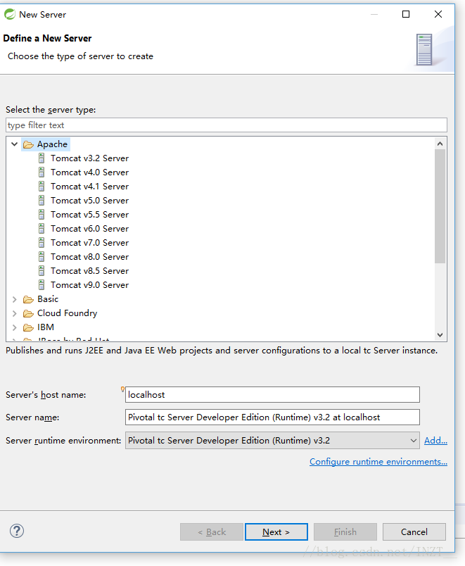The image size is (465, 566).
Task: Select the Cloud Foundry category label
Action: (x=67, y=313)
